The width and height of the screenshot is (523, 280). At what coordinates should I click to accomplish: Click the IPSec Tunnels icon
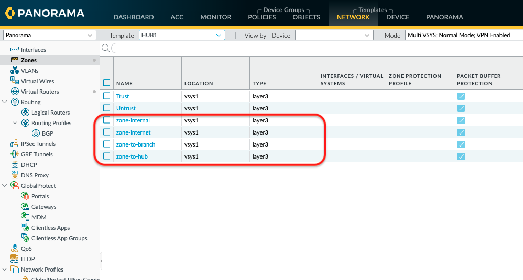pos(15,143)
